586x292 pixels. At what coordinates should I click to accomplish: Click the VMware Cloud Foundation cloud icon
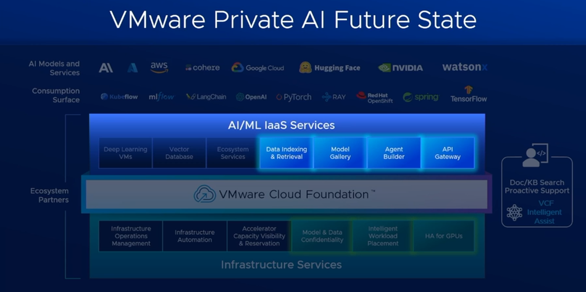coord(205,194)
